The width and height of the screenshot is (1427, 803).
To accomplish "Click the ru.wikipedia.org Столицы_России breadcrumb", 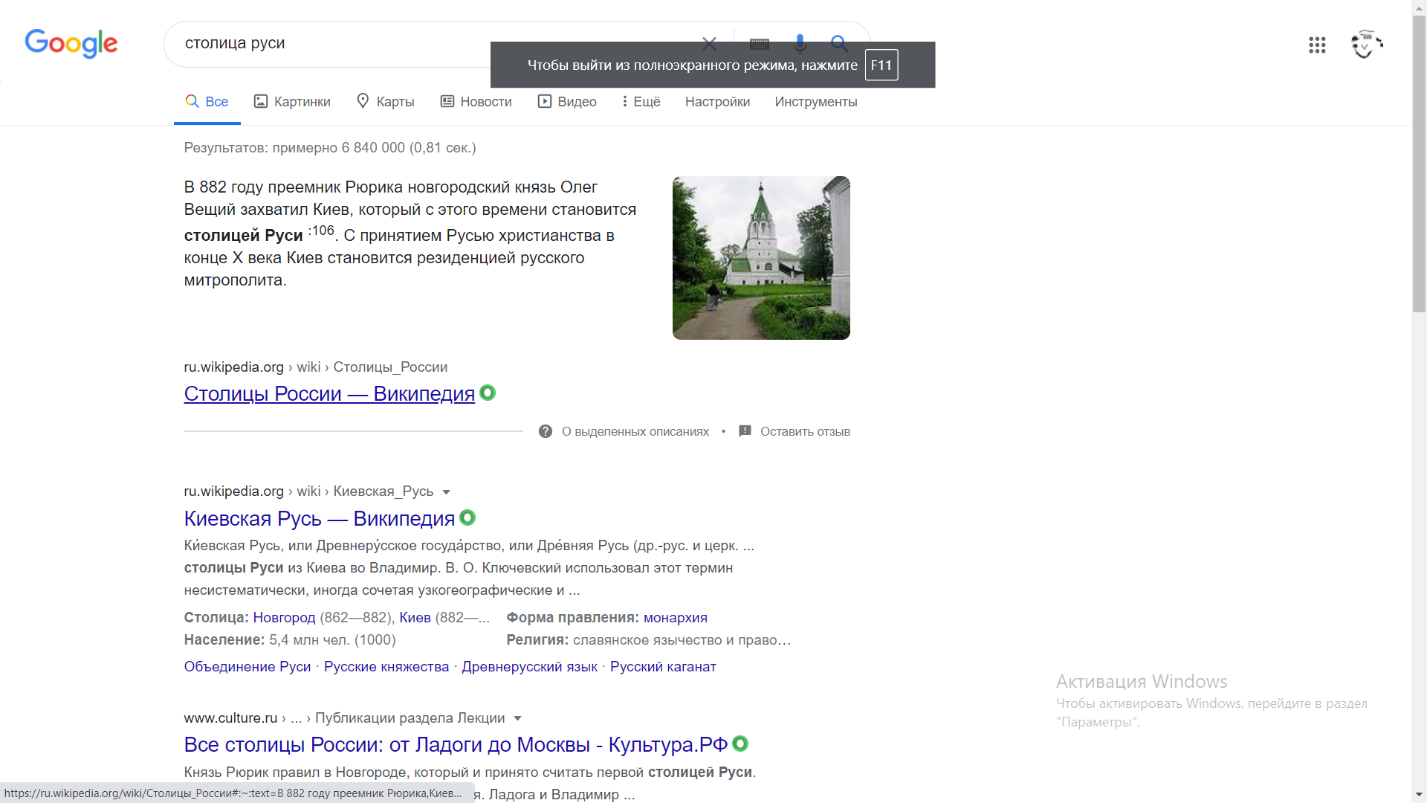I will (316, 367).
